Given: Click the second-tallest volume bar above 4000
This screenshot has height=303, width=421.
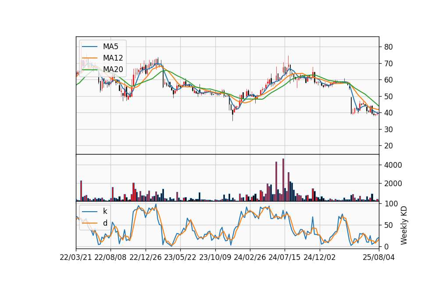Looking at the screenshot, I should (276, 181).
